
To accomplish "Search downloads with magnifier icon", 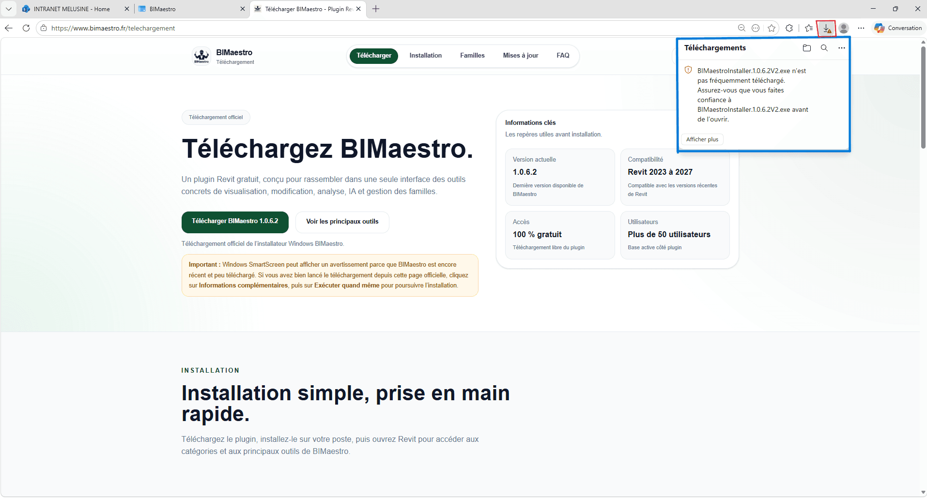I will coord(824,48).
